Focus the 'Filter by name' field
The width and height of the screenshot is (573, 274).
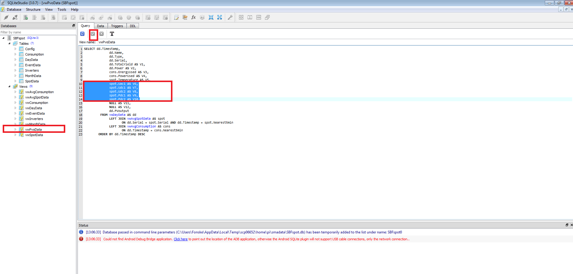click(38, 32)
